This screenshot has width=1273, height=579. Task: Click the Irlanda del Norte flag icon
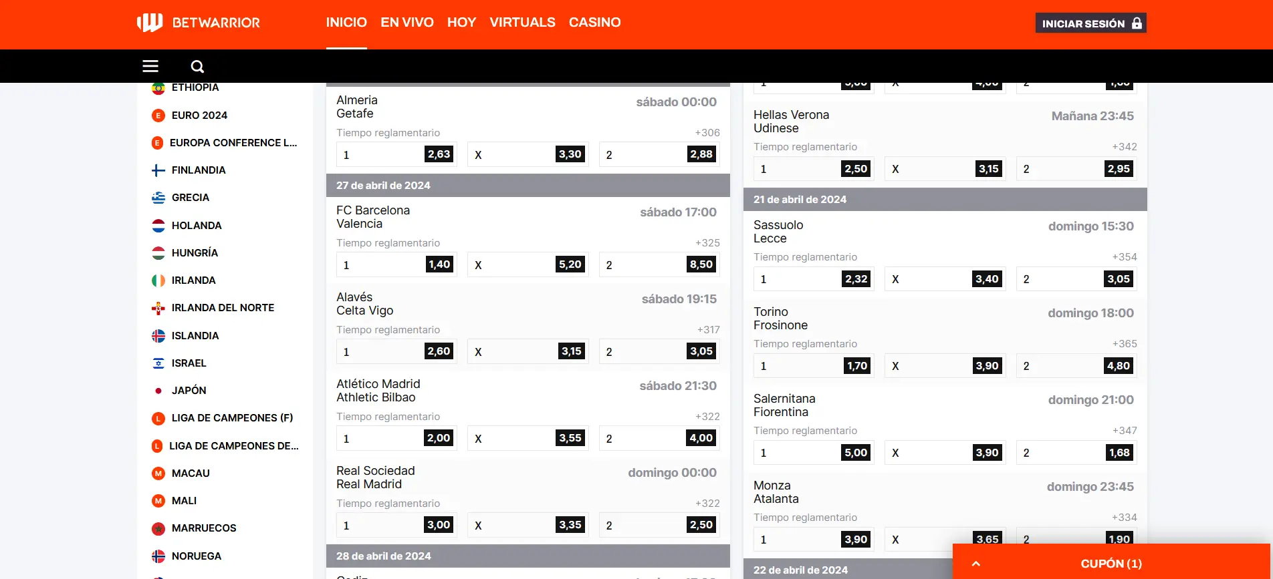158,308
